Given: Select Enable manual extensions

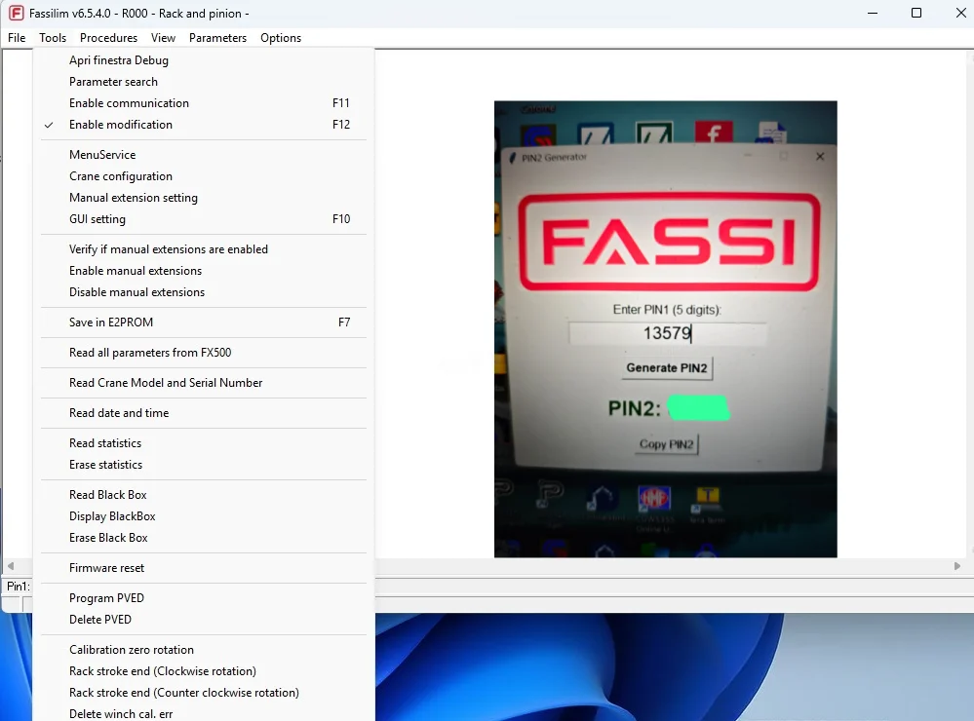Looking at the screenshot, I should point(136,271).
